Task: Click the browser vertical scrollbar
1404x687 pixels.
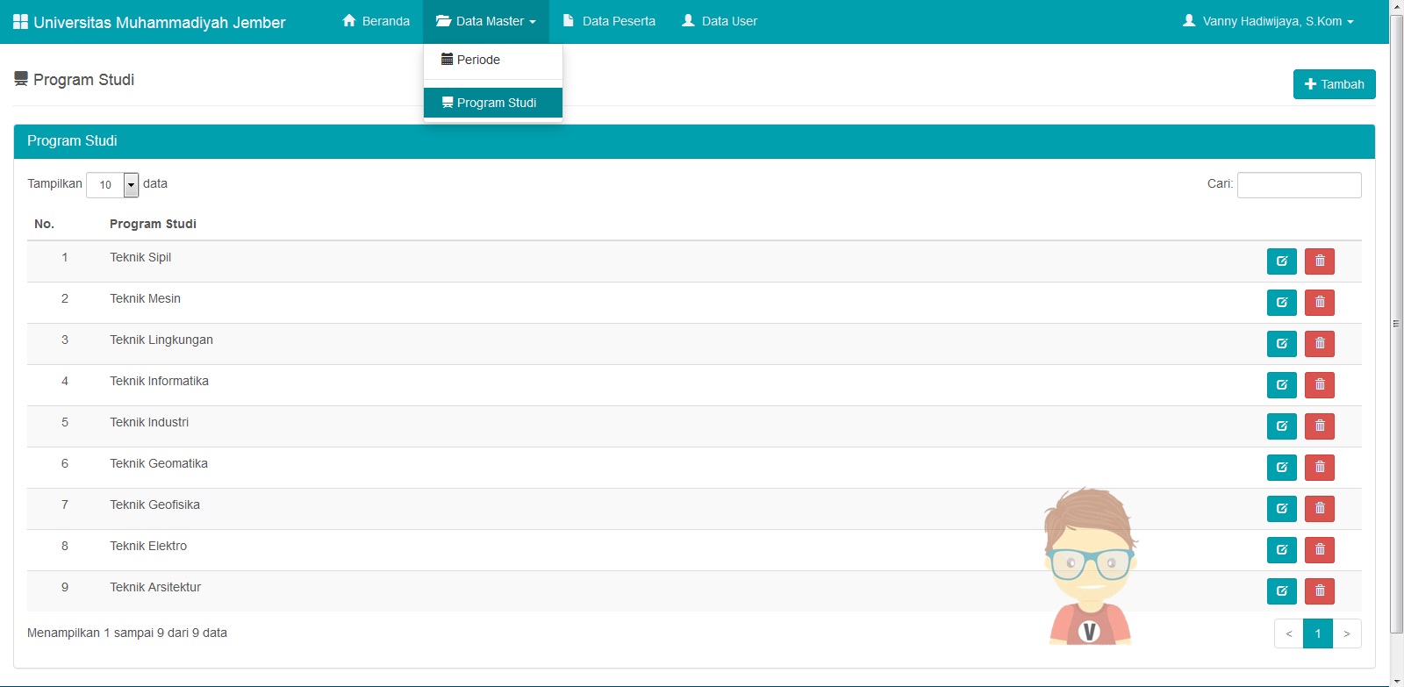Action: pyautogui.click(x=1396, y=325)
